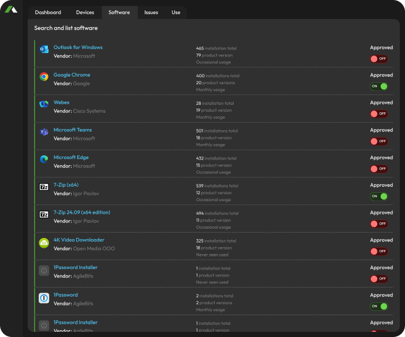Click the '325 installation total' text
This screenshot has height=337, width=405.
coord(216,241)
